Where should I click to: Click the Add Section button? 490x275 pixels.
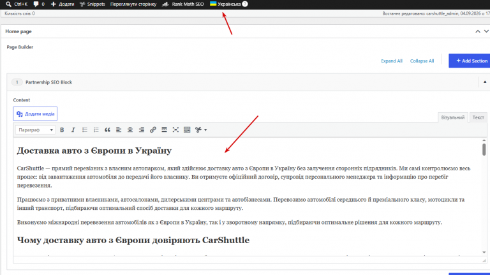[x=470, y=61]
